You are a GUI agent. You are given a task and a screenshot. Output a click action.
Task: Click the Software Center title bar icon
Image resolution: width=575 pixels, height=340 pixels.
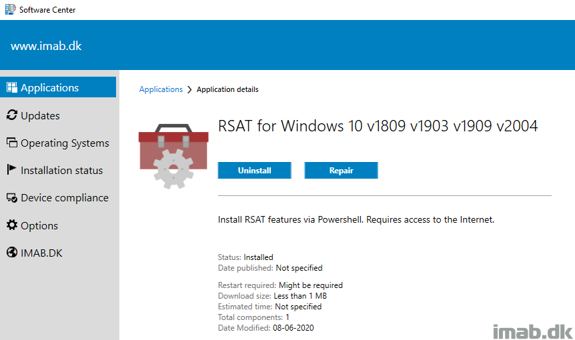[11, 9]
